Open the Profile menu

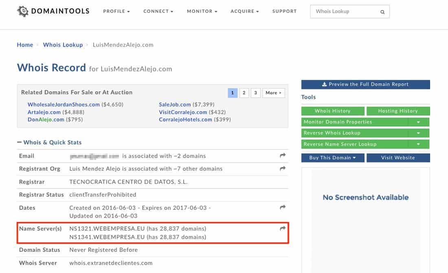pyautogui.click(x=116, y=11)
